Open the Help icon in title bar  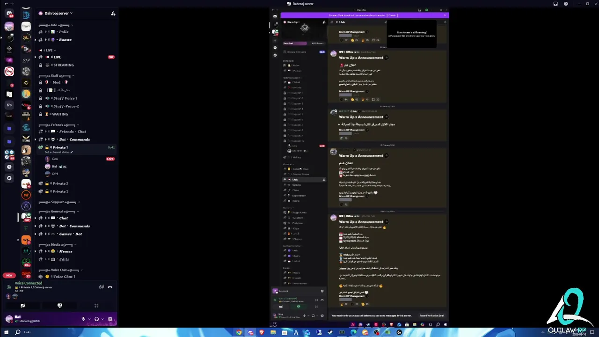coord(566,4)
